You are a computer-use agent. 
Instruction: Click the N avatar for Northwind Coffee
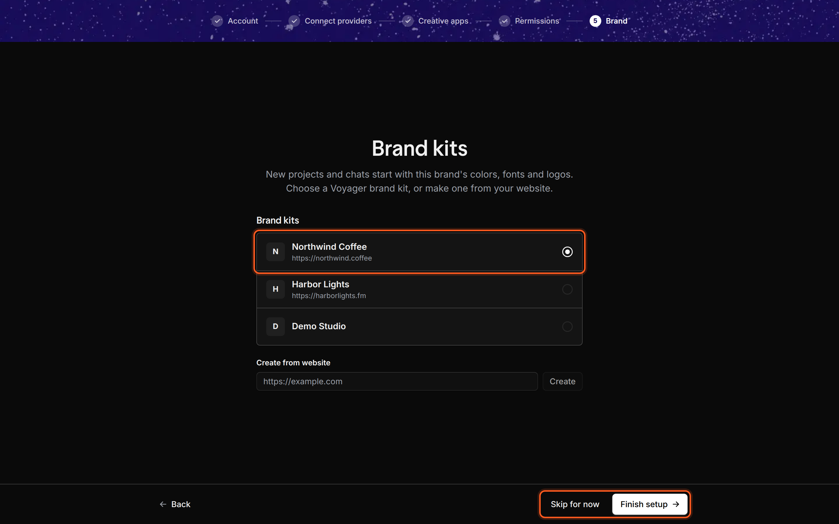click(x=275, y=252)
